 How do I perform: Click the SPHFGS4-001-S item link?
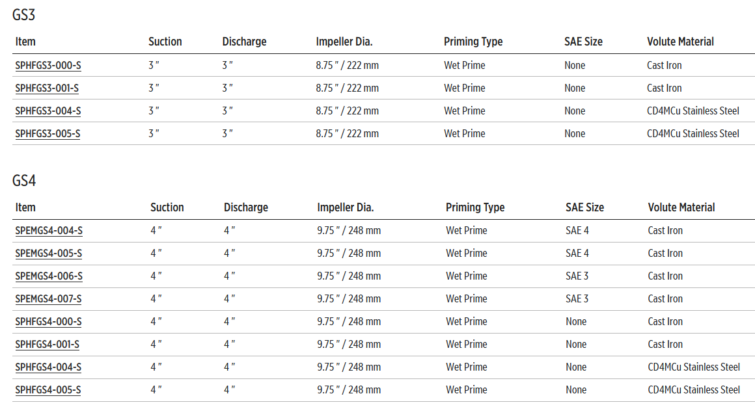(x=48, y=345)
